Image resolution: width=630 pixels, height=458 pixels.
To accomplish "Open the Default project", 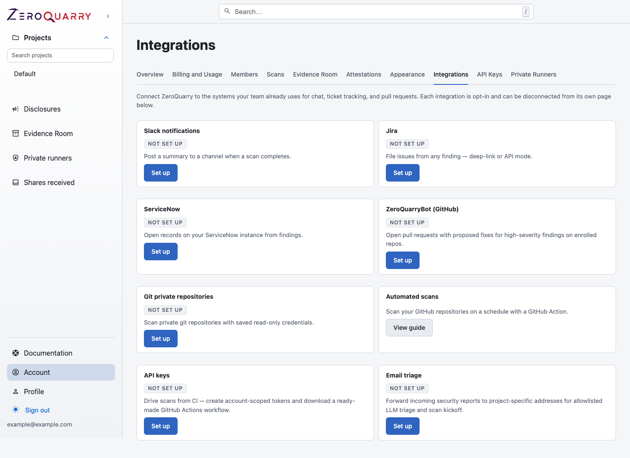I will coord(25,74).
